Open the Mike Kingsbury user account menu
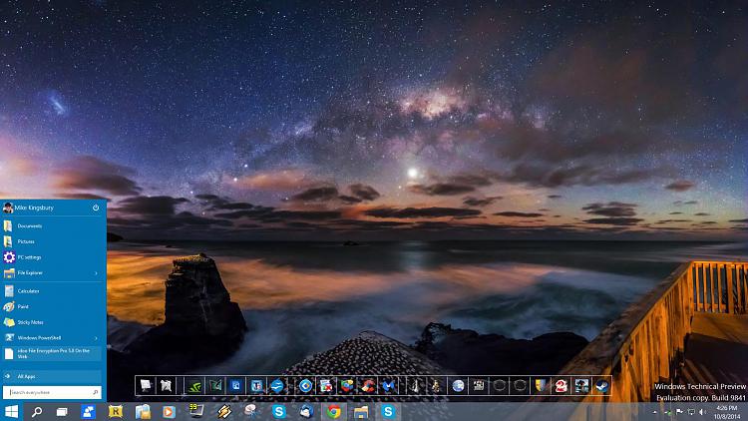This screenshot has width=748, height=421. click(x=29, y=208)
